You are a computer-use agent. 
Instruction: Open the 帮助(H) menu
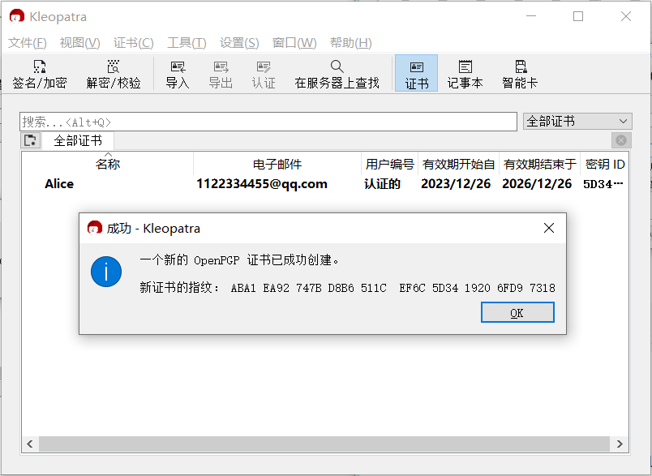pos(351,43)
